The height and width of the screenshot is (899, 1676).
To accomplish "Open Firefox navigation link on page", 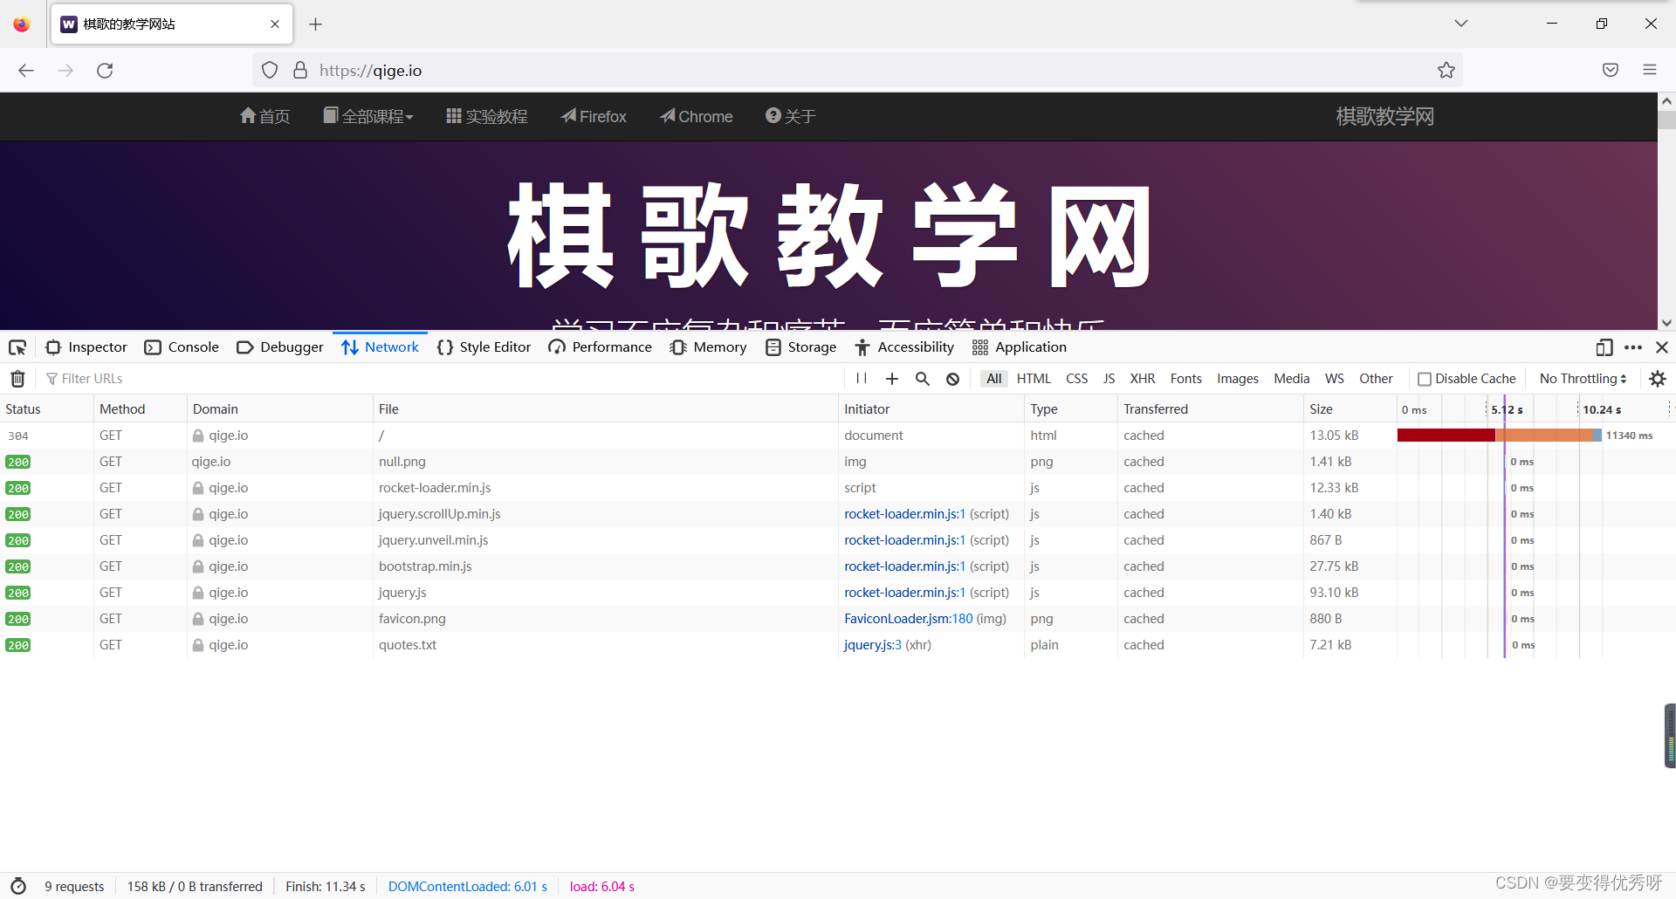I will click(594, 116).
